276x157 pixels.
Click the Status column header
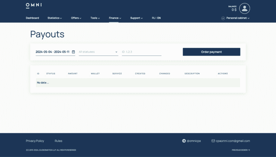click(51, 74)
